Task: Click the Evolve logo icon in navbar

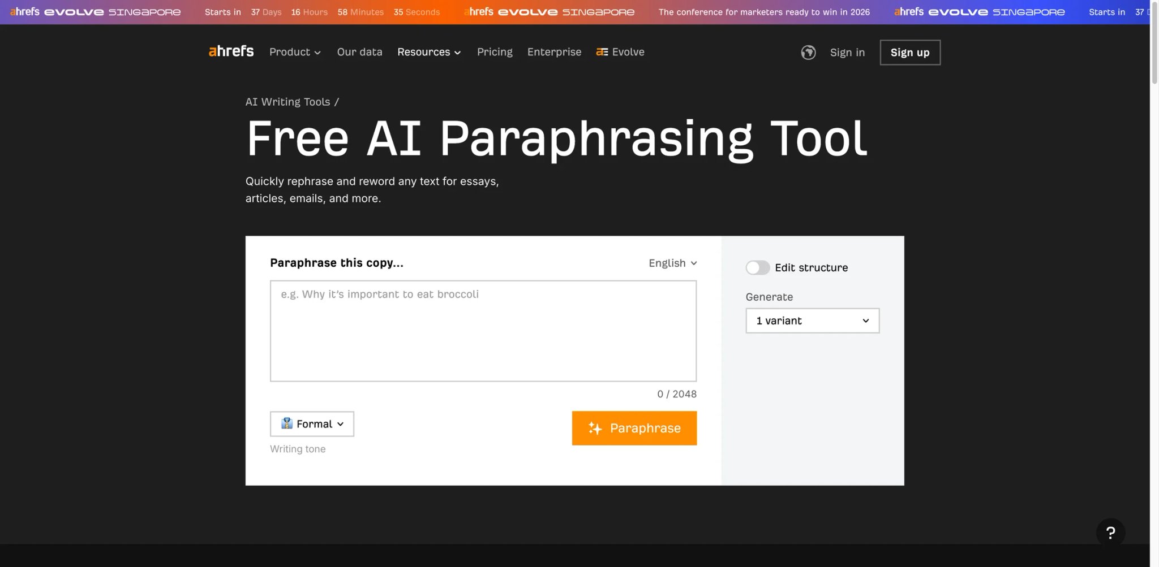Action: pos(602,52)
